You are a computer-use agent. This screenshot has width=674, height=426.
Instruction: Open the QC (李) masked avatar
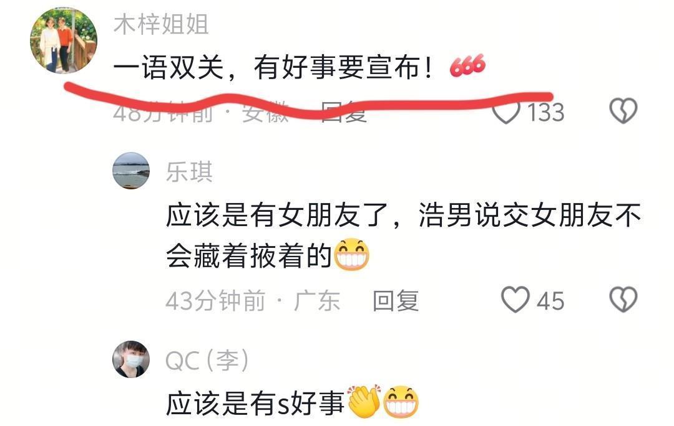click(131, 359)
